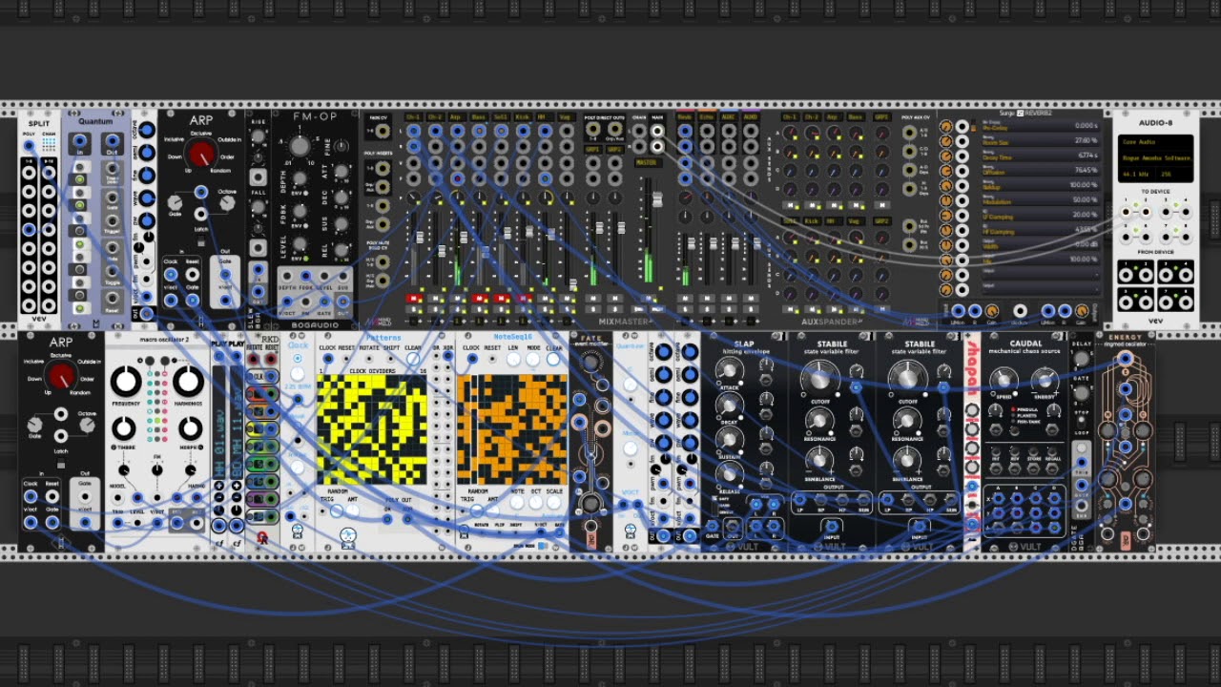1221x687 pixels.
Task: Click the second STABILE CUTOFF knob
Action: [907, 380]
